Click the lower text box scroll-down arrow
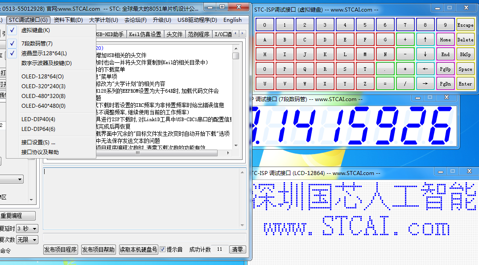Screen dimensions: 479x265 pyautogui.click(x=242, y=225)
